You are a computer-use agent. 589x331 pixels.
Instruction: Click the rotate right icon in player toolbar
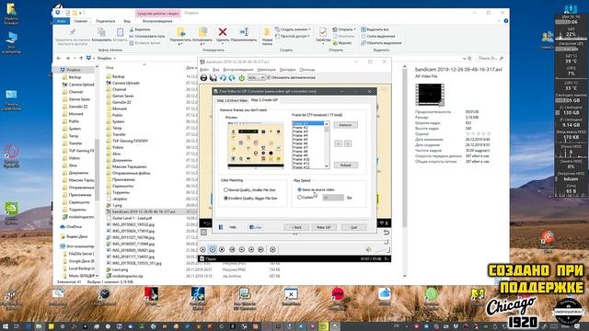232,77
